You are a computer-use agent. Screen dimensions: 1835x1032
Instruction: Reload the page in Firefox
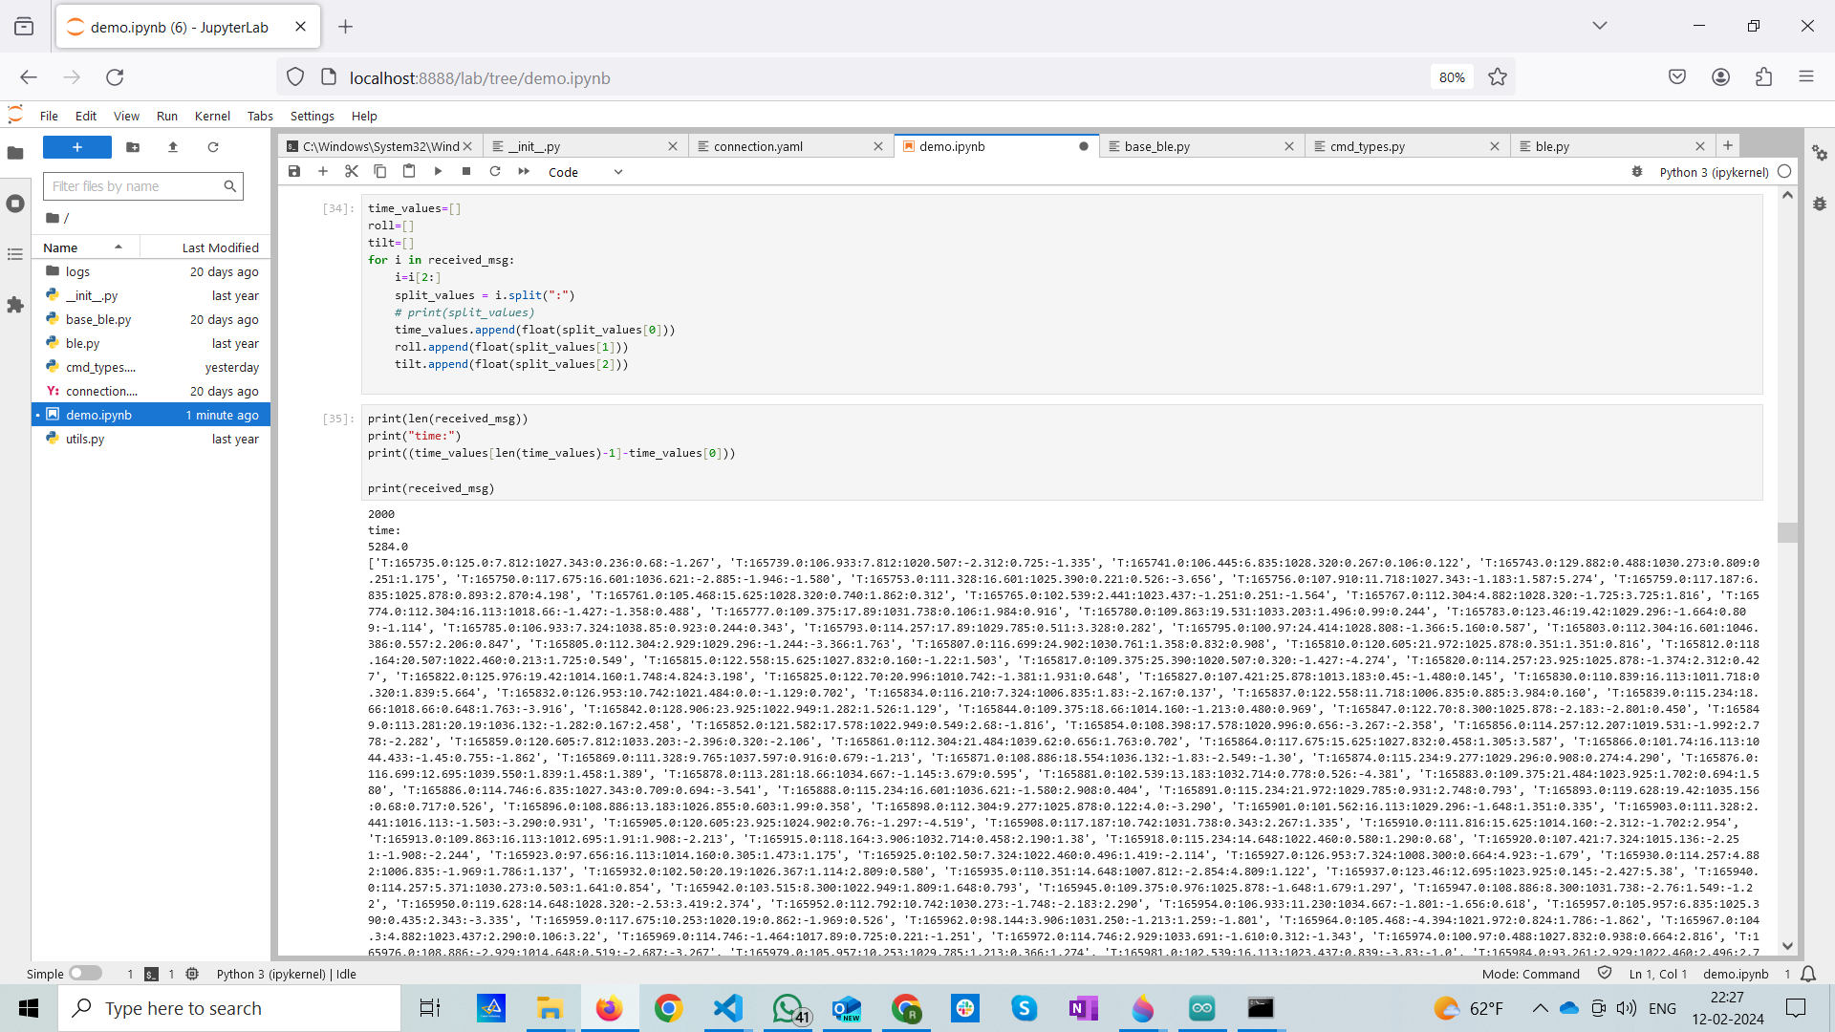point(115,77)
